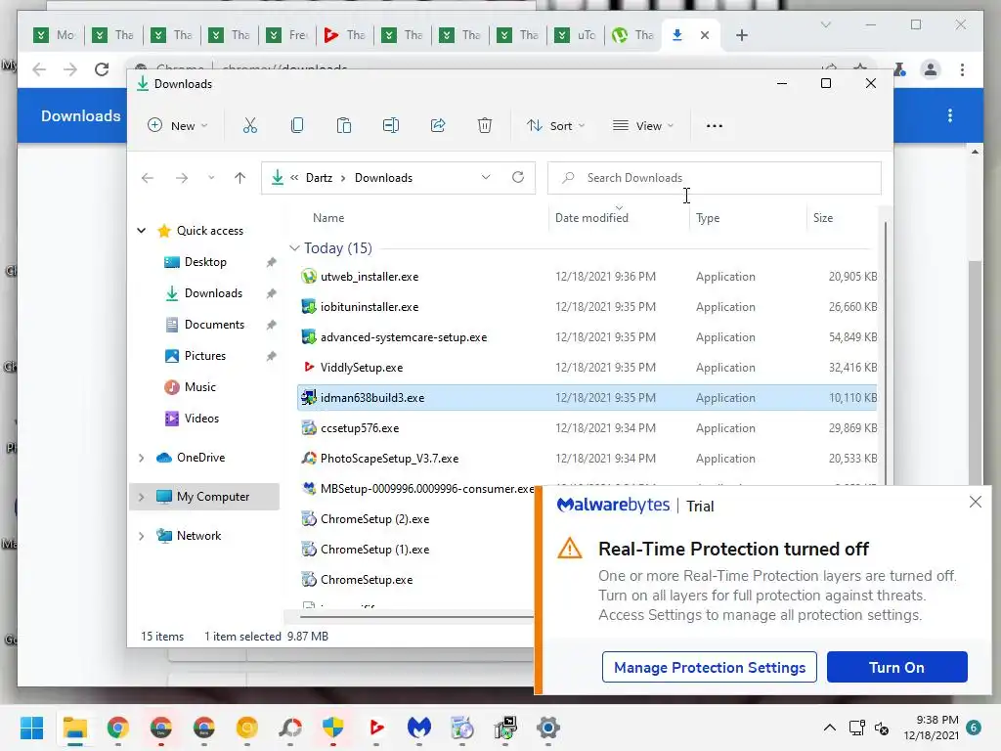1001x751 pixels.
Task: Select Documents in Quick access
Action: point(214,325)
